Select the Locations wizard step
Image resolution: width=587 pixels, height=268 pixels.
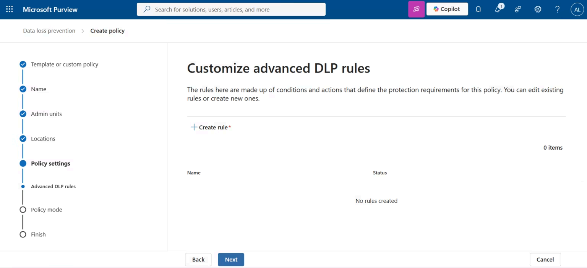pos(43,139)
